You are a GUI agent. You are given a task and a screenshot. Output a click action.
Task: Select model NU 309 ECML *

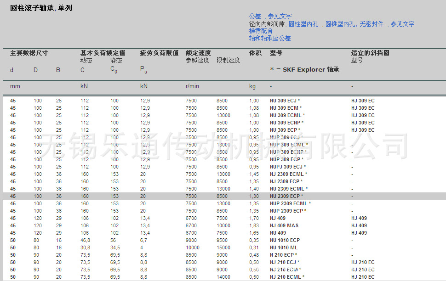[x=287, y=115]
